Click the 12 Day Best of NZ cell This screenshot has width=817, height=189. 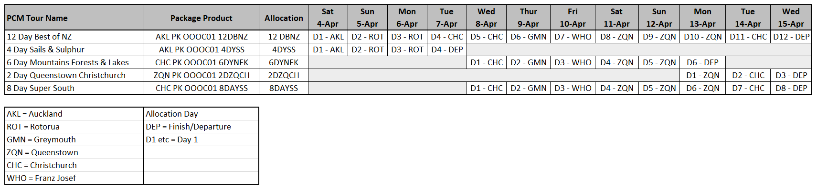coord(74,37)
